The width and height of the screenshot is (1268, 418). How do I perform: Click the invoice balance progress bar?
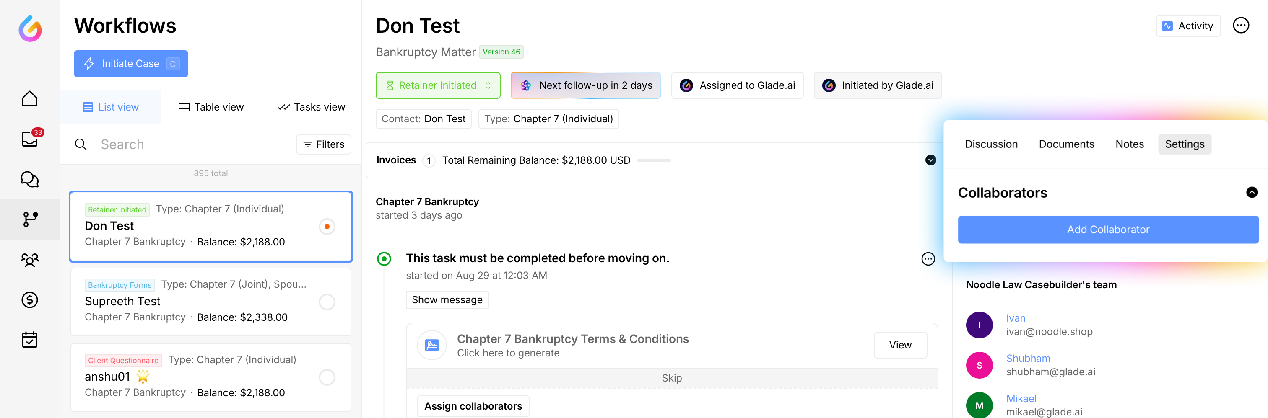654,160
